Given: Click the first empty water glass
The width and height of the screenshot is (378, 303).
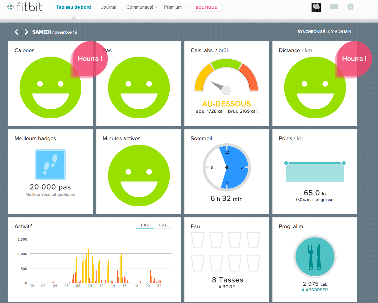Looking at the screenshot, I should [x=198, y=240].
